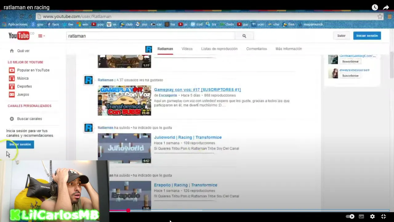Screen dimensions: 394x222
Task: Click the Share arrow icon
Action: coord(386,7)
